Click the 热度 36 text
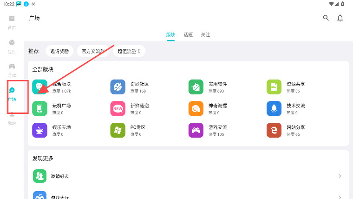Screen dimensions: 353x199 click(293, 91)
